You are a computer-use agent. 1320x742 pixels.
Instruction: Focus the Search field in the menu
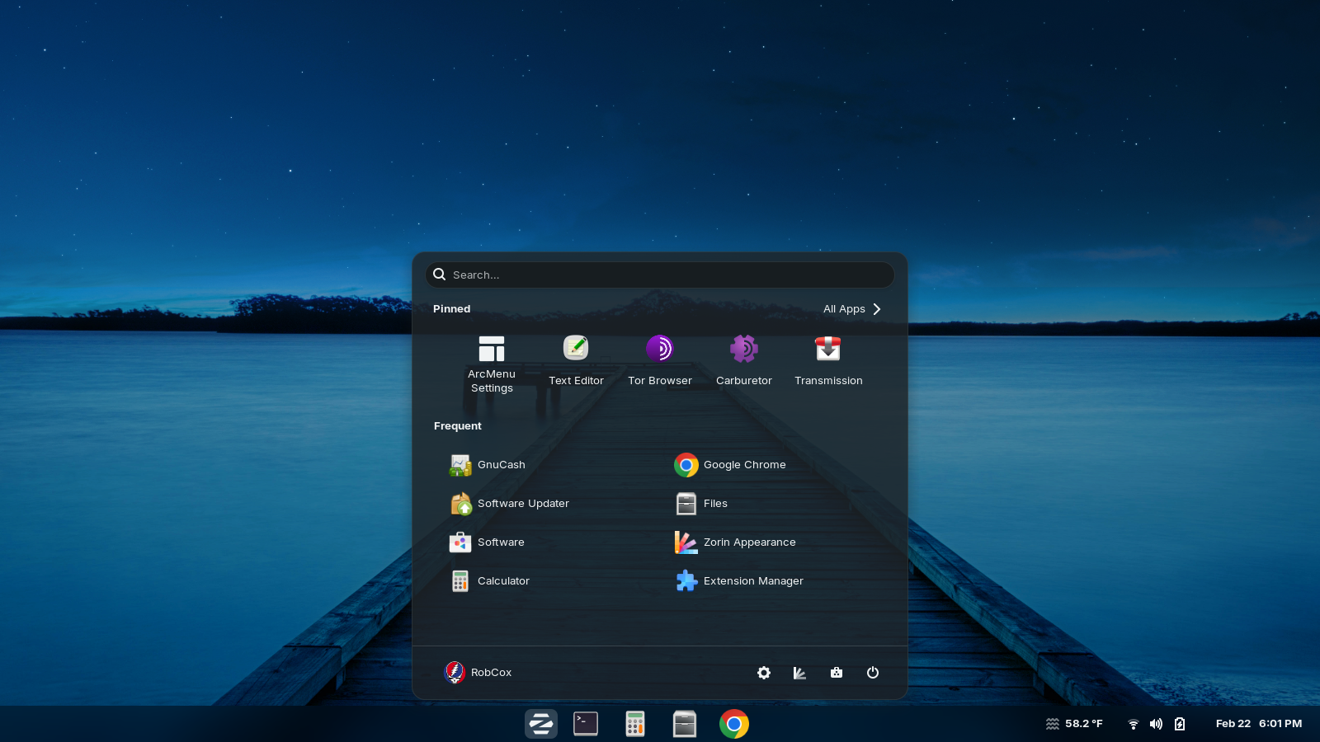click(x=660, y=275)
